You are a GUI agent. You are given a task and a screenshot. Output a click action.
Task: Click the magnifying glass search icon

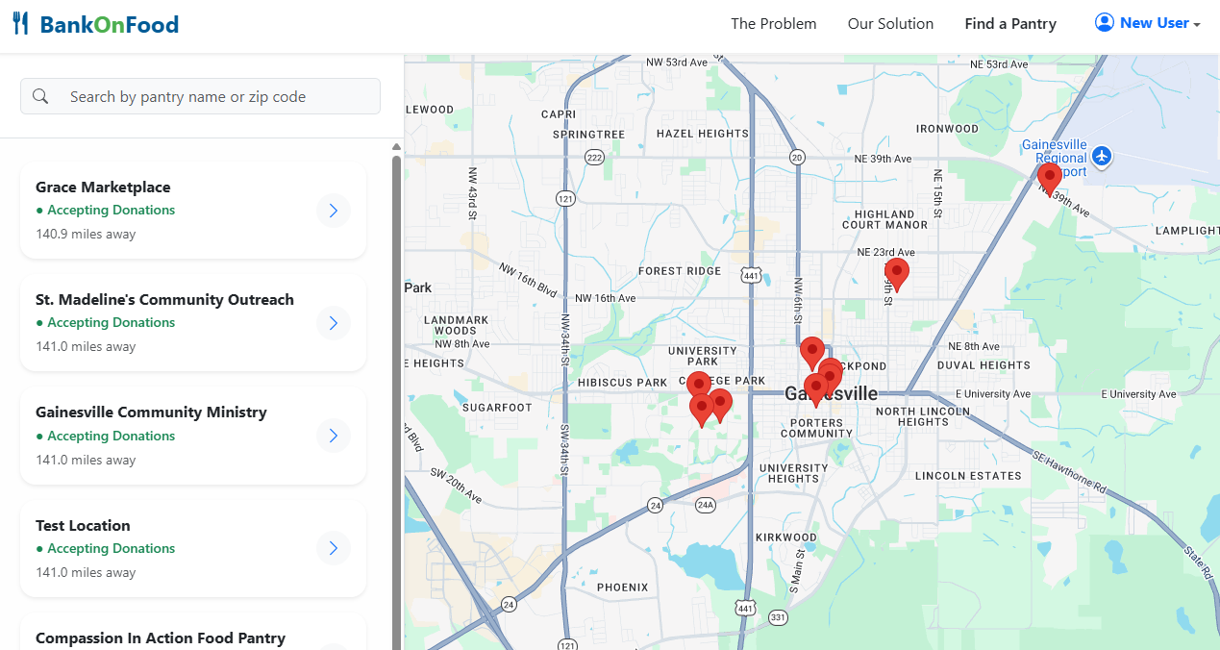click(40, 96)
